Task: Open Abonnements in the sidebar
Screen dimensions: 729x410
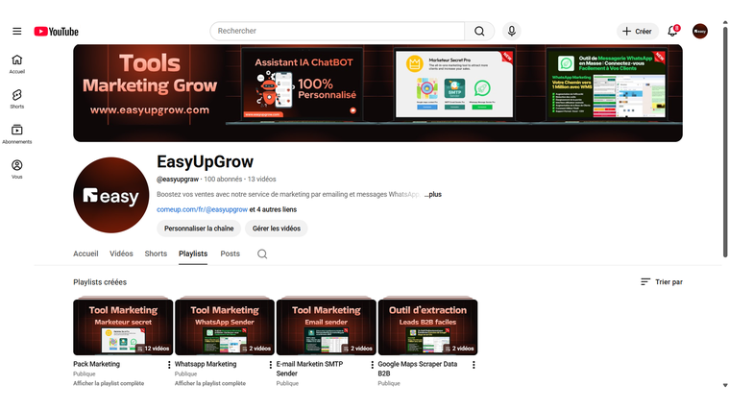Action: point(16,133)
